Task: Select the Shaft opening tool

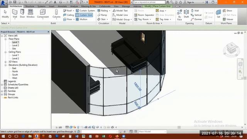Action: pos(186,14)
